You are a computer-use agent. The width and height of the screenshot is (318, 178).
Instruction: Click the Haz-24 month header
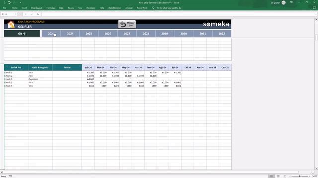pos(138,67)
